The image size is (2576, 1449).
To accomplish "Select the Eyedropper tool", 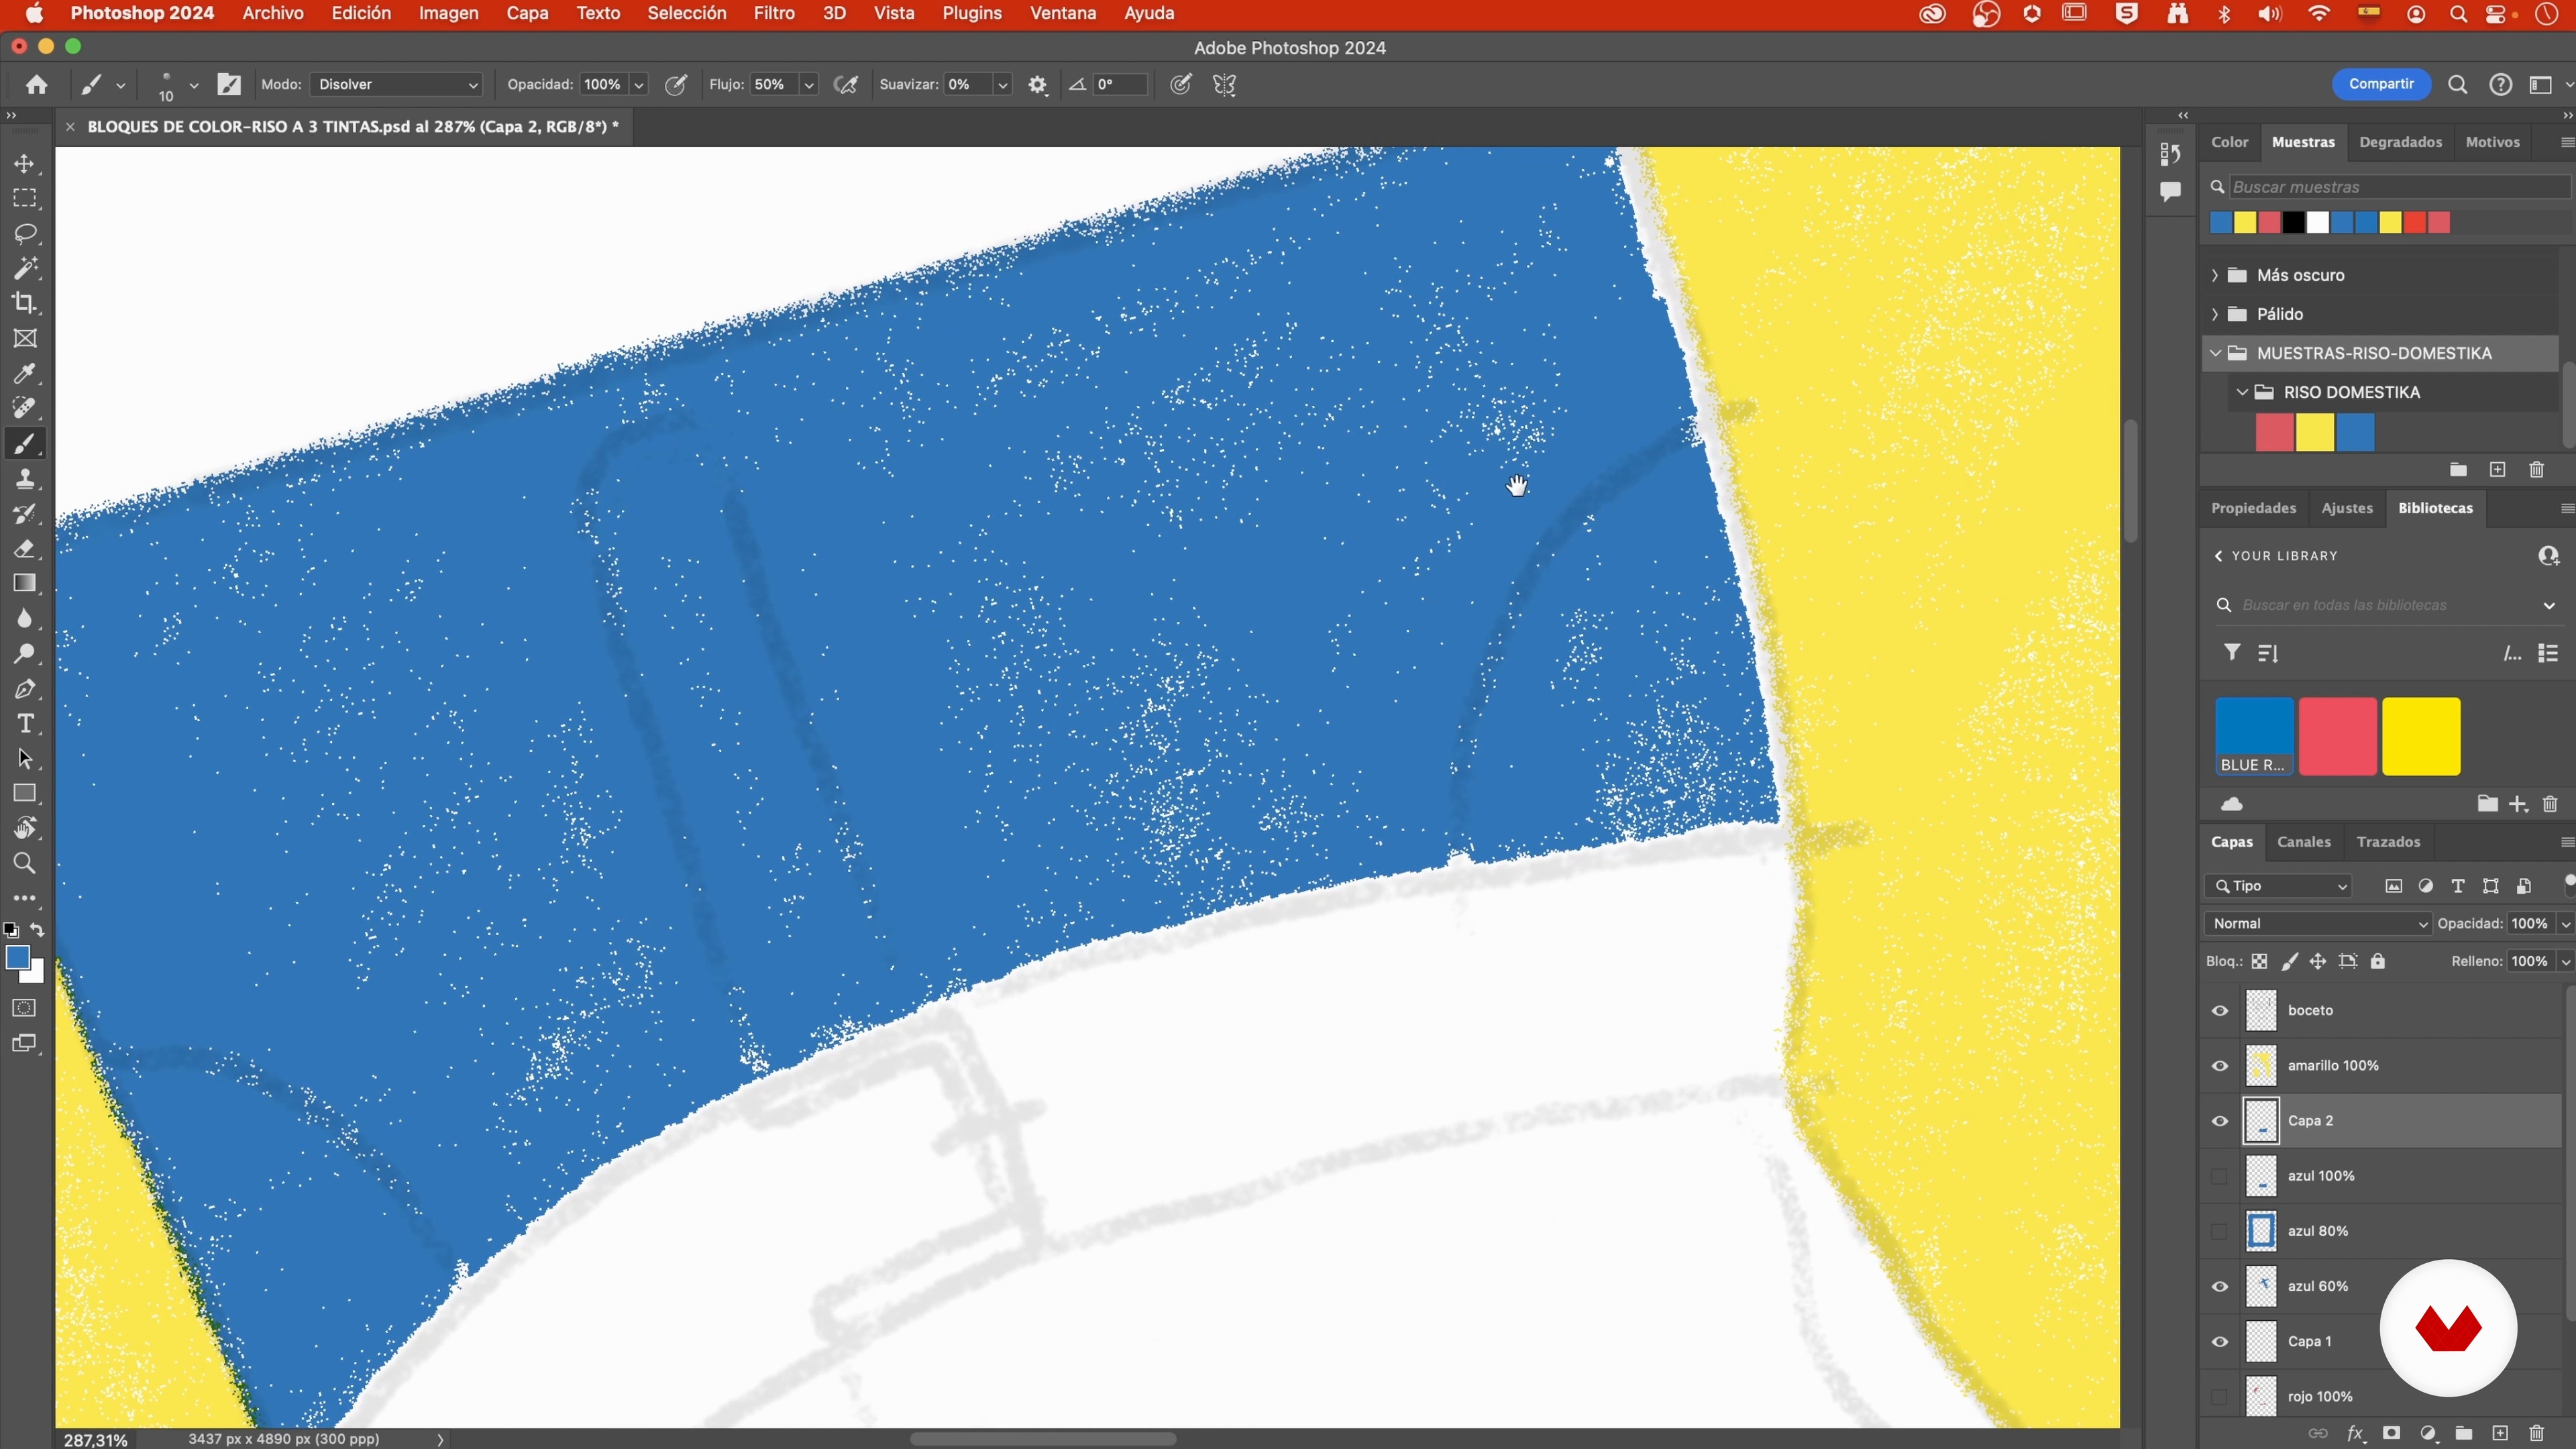I will pyautogui.click(x=26, y=373).
